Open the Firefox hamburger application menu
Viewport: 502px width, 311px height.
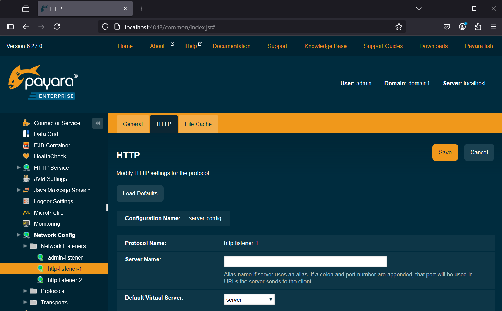point(493,27)
